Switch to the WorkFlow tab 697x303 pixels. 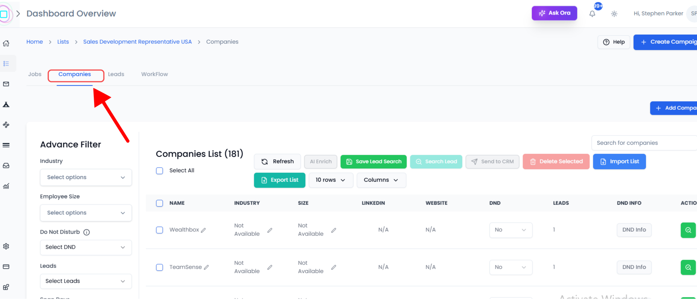click(x=154, y=74)
